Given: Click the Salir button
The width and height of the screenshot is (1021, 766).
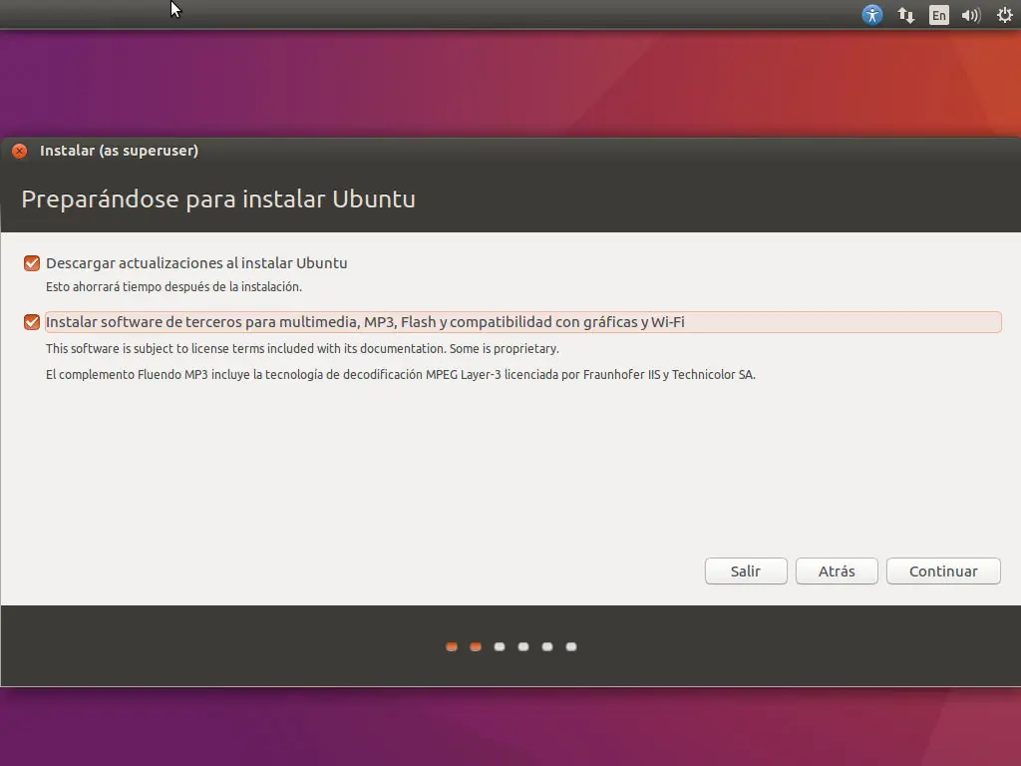Looking at the screenshot, I should [x=746, y=572].
